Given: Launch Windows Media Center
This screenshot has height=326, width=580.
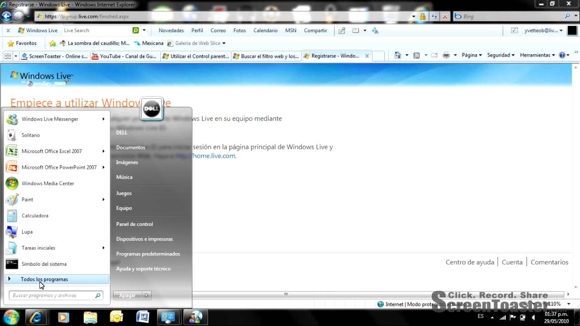Looking at the screenshot, I should coord(57,183).
